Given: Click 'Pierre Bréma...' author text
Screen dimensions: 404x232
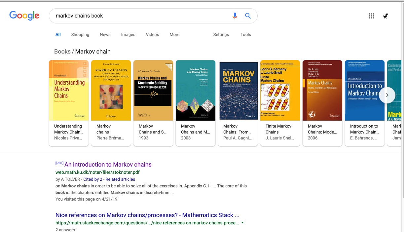Looking at the screenshot, I should 110,138.
